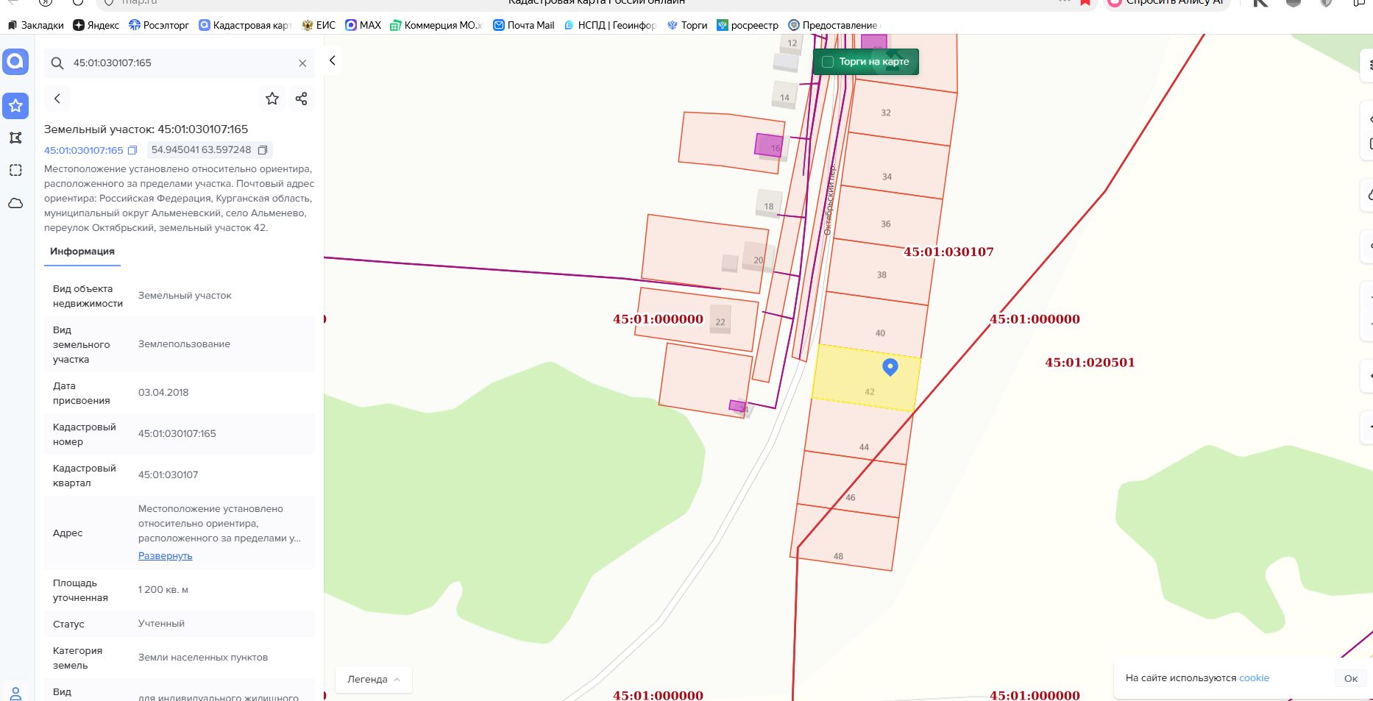The width and height of the screenshot is (1373, 701).
Task: Click the blue map pin marker
Action: 890,367
